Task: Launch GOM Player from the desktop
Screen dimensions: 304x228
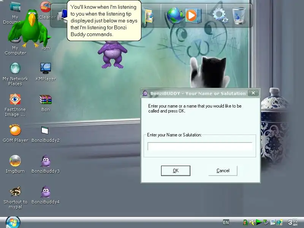Action: click(x=15, y=133)
